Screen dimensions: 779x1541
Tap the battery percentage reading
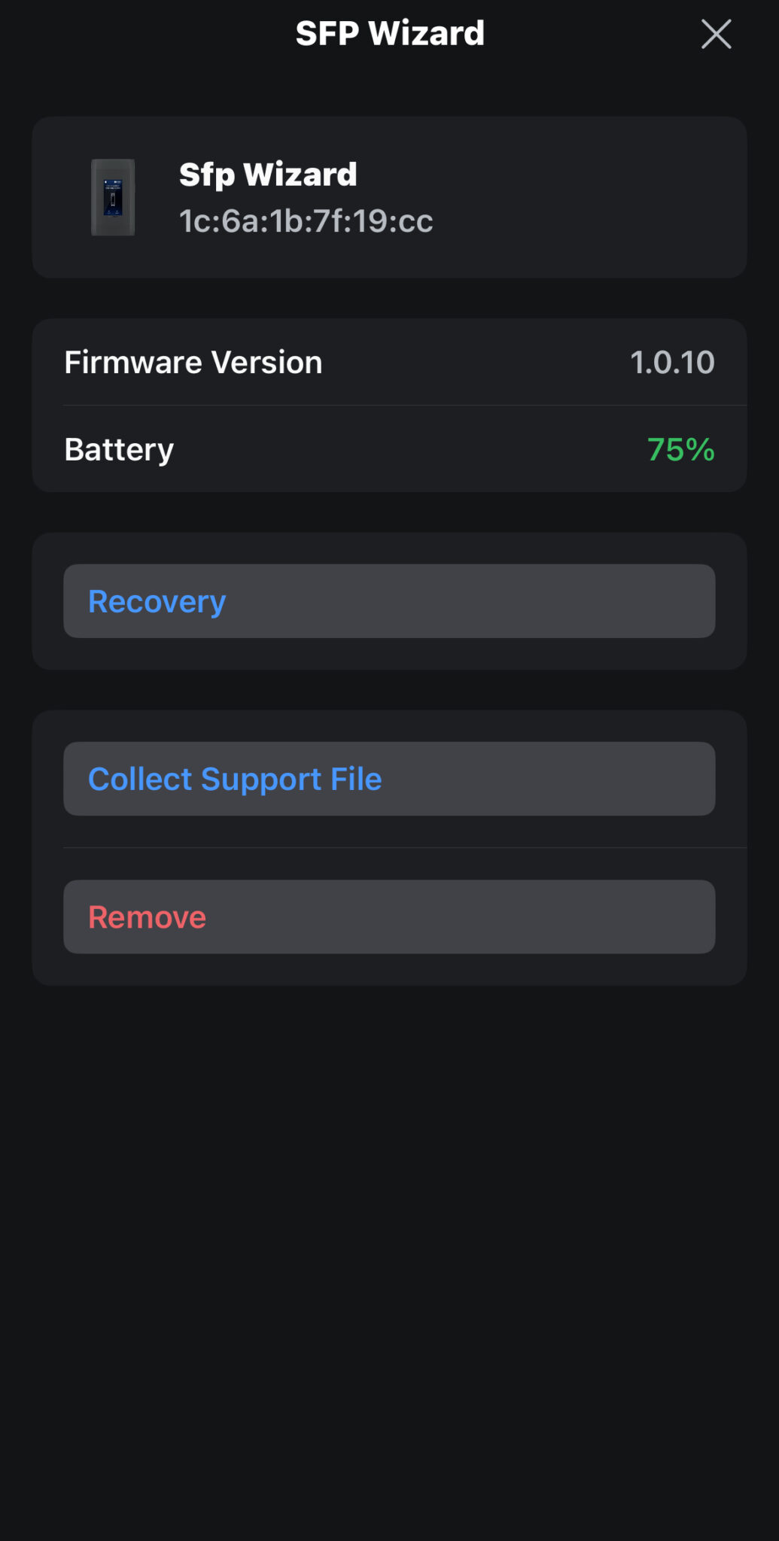pyautogui.click(x=680, y=450)
